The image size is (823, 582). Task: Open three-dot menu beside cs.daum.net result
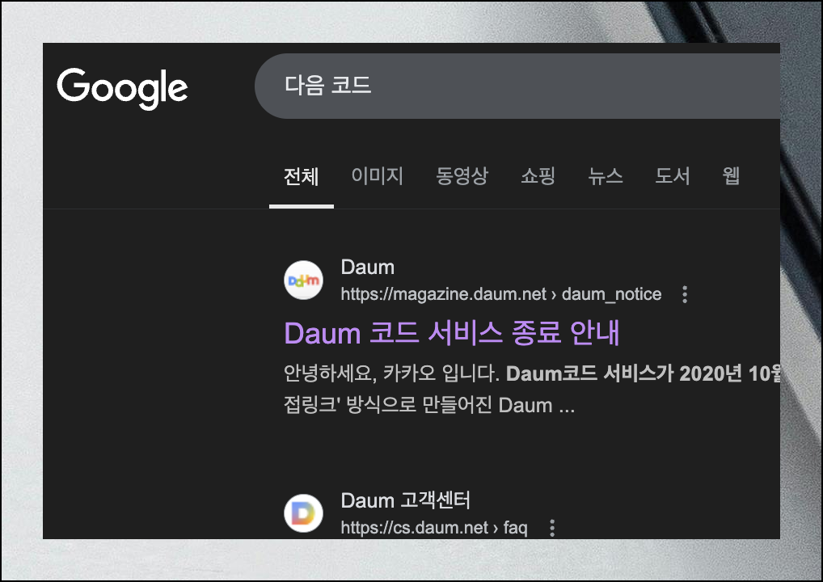552,527
